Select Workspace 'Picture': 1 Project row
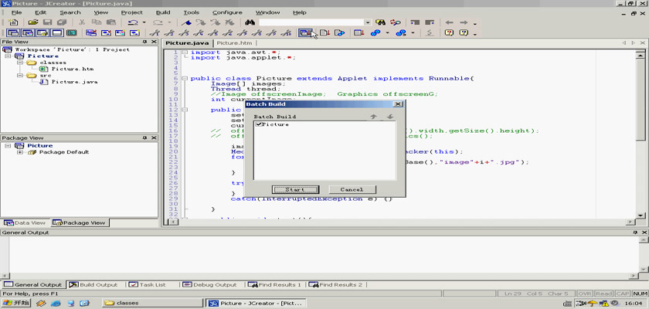 coord(72,49)
